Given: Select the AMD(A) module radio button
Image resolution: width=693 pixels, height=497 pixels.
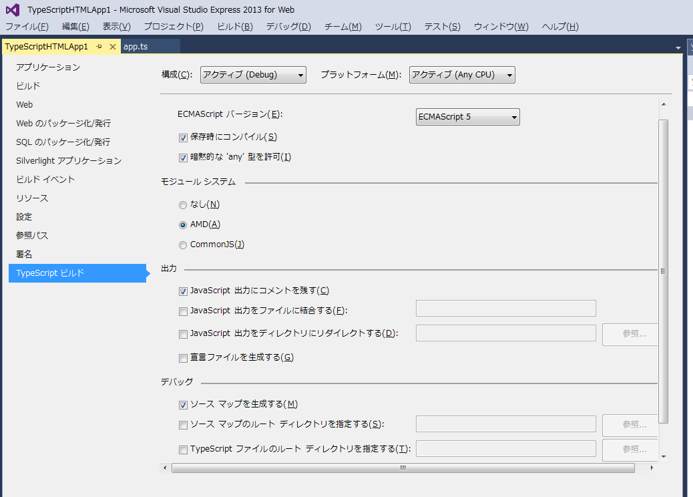Looking at the screenshot, I should (x=182, y=225).
